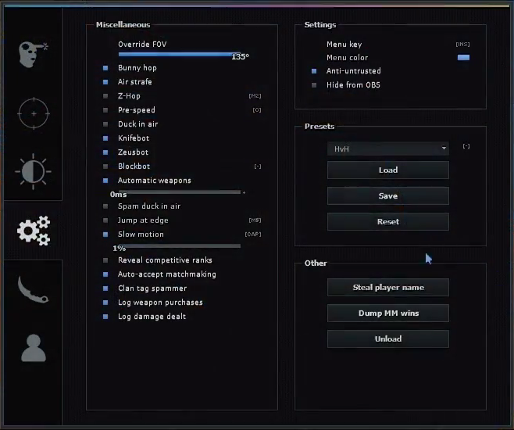Image resolution: width=514 pixels, height=430 pixels.
Task: Click the Reset preset button
Action: [x=388, y=222]
